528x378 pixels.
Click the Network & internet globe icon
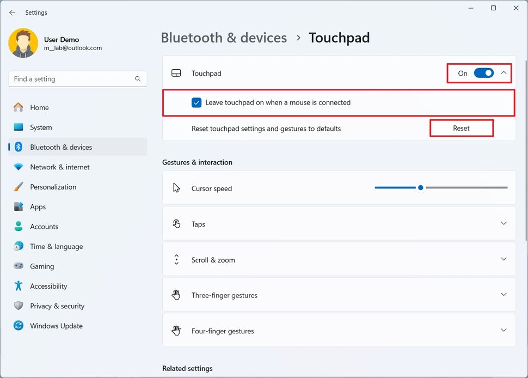click(x=18, y=167)
